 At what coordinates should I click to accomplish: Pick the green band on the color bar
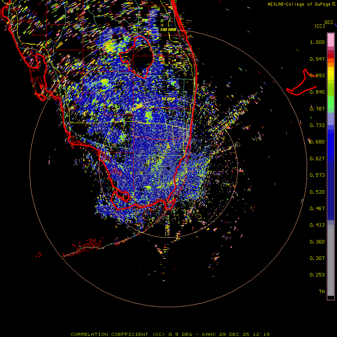point(331,102)
